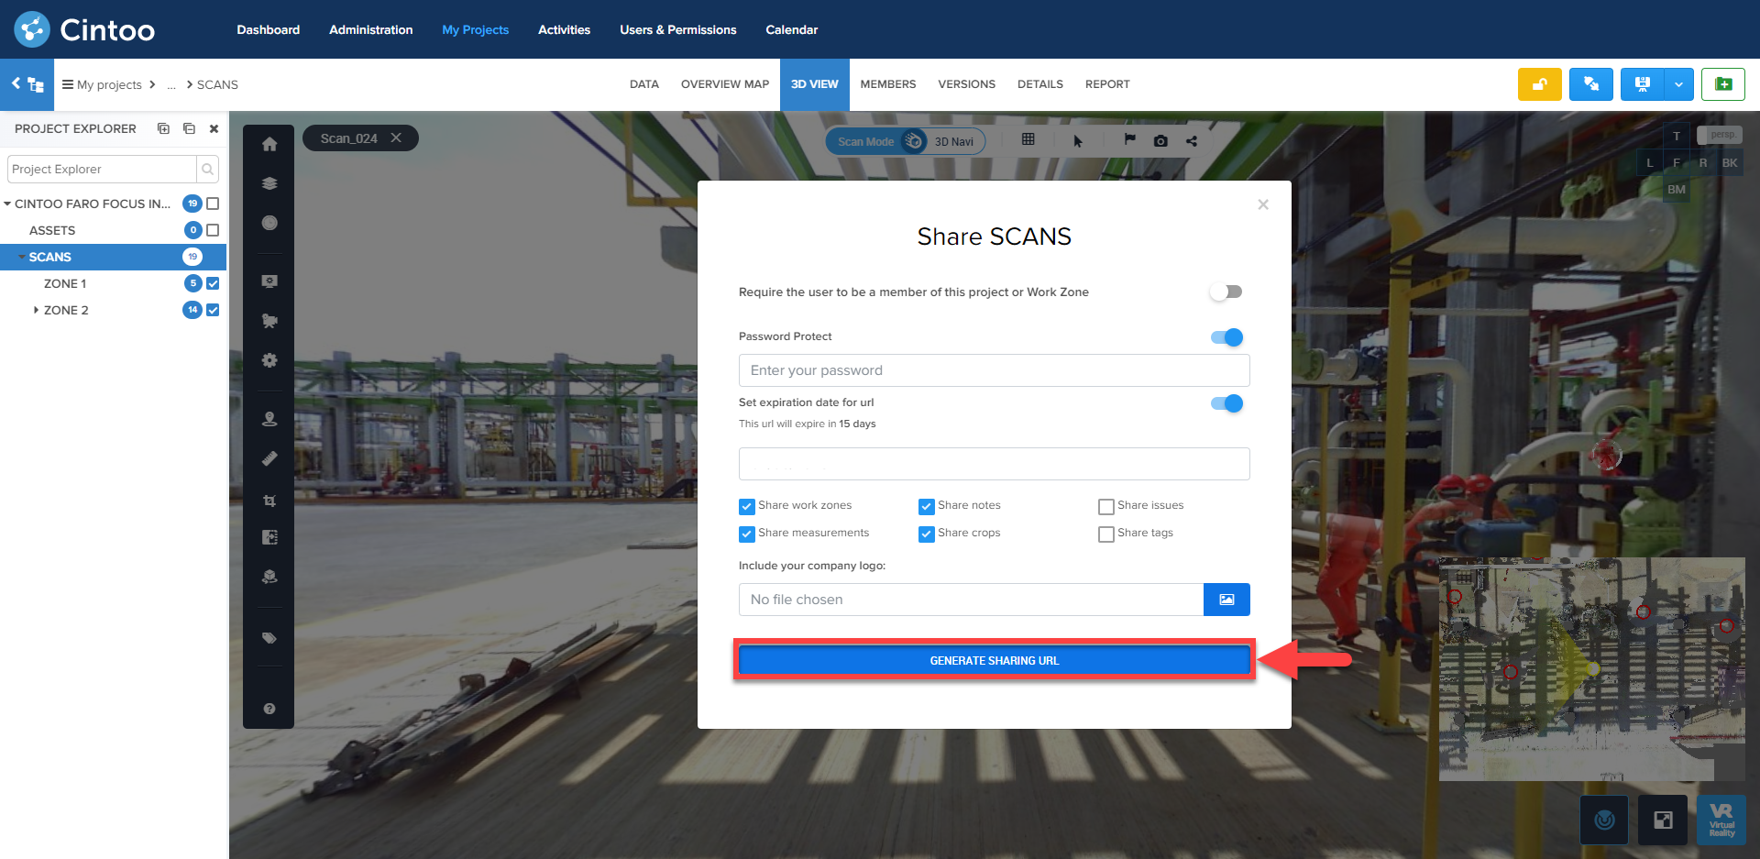Image resolution: width=1760 pixels, height=859 pixels.
Task: Click the flag icon in the viewer toolbar
Action: [1130, 139]
